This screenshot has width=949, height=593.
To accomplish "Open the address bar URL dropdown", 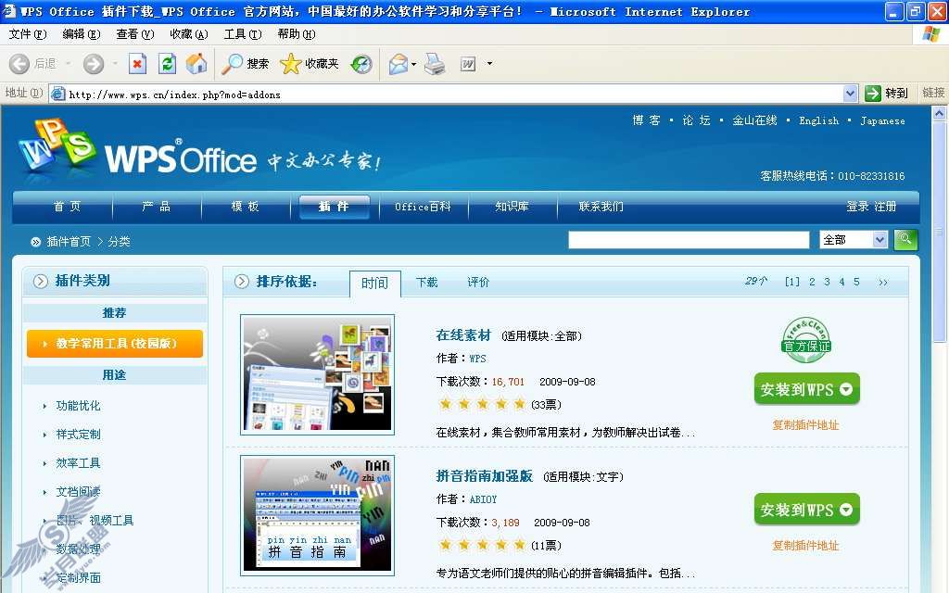I will [x=851, y=94].
